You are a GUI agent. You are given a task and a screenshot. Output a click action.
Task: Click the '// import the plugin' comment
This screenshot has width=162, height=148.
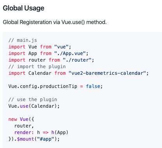coord(37,67)
